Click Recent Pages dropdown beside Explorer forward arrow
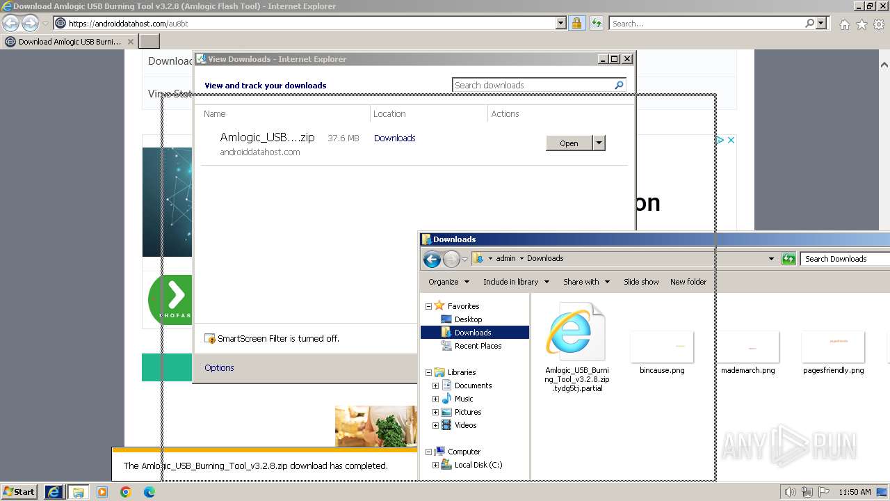Screen dimensions: 890x501 pyautogui.click(x=464, y=259)
